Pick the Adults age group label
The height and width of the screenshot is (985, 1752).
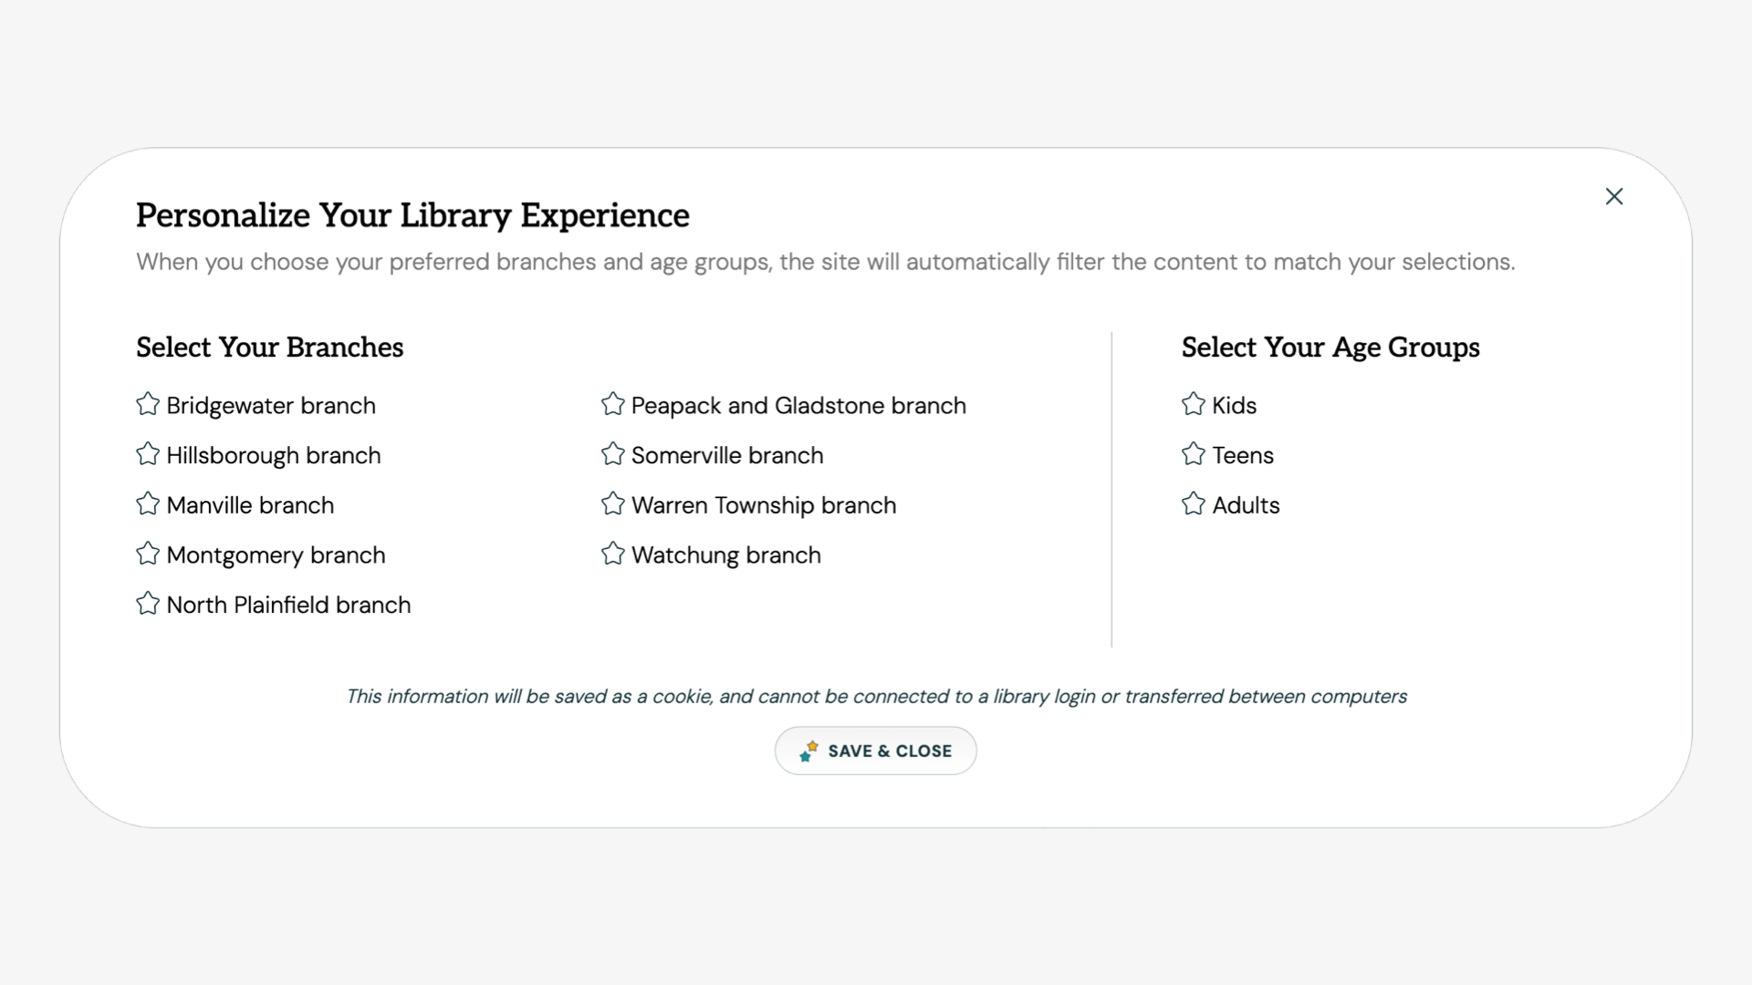point(1246,505)
